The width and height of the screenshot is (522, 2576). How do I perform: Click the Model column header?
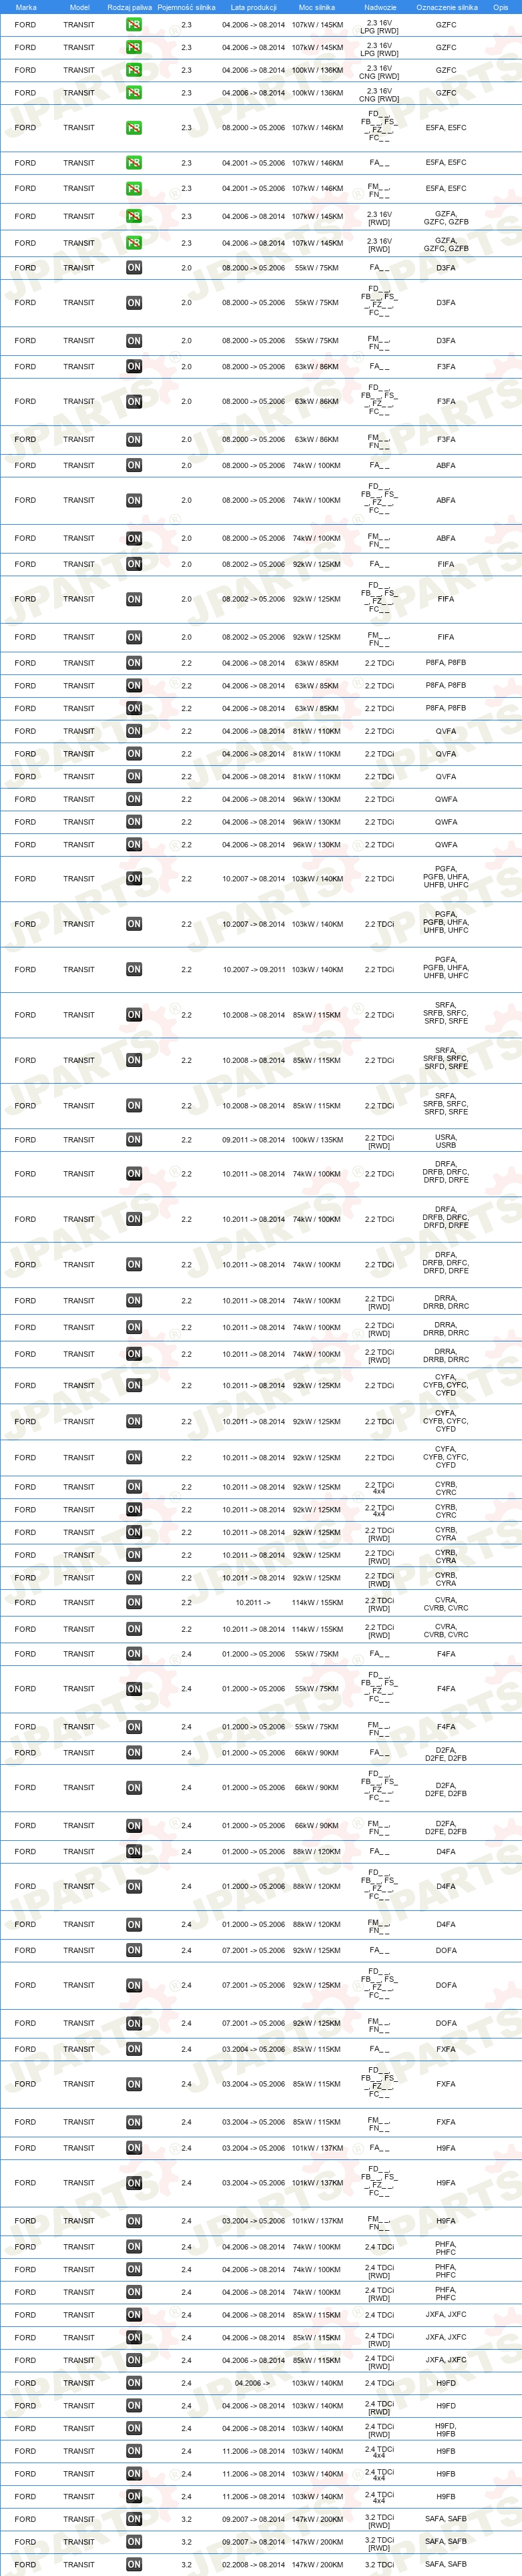click(x=79, y=7)
